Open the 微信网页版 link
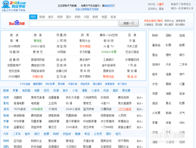196x148 pixels. tap(38, 60)
